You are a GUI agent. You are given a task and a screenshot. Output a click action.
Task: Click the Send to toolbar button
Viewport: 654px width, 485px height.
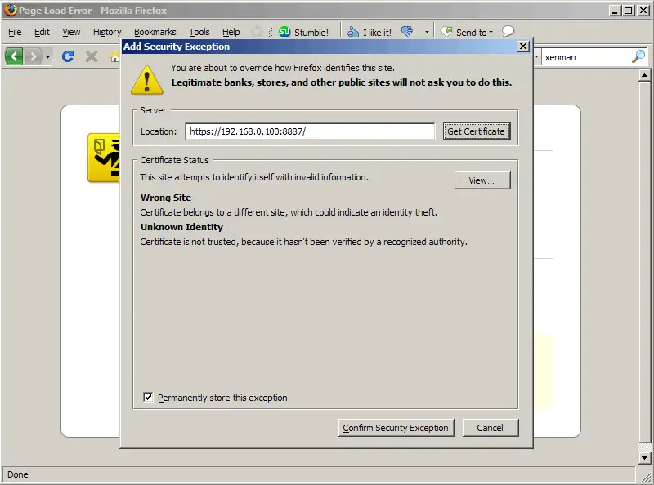tap(467, 32)
